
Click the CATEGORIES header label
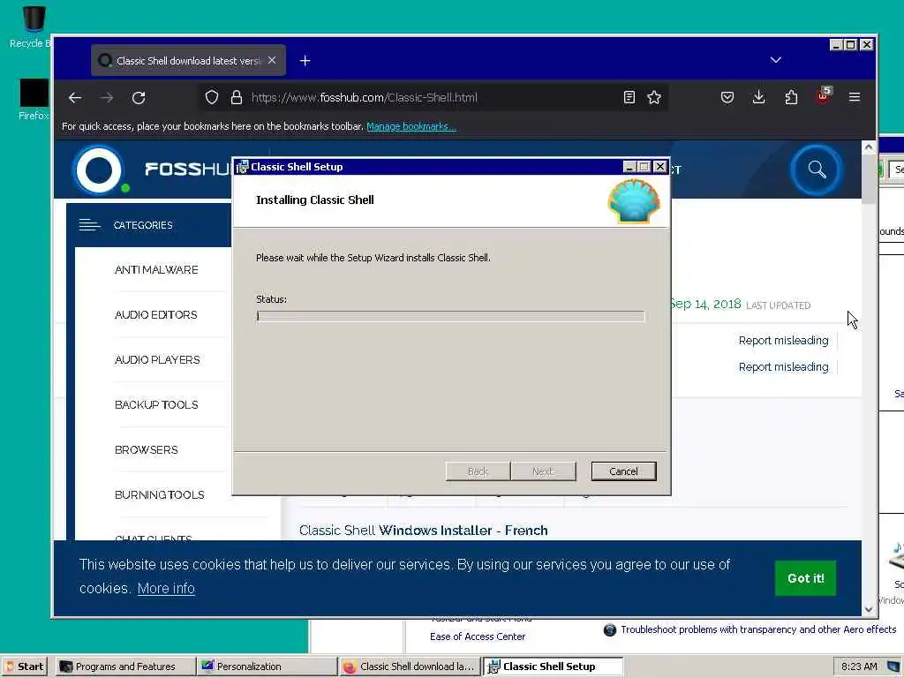(143, 225)
